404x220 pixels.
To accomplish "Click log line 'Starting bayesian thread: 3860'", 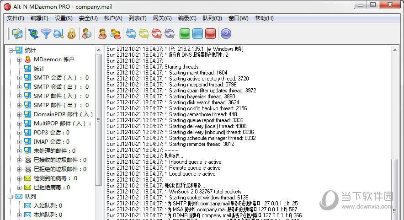I will point(202,97).
